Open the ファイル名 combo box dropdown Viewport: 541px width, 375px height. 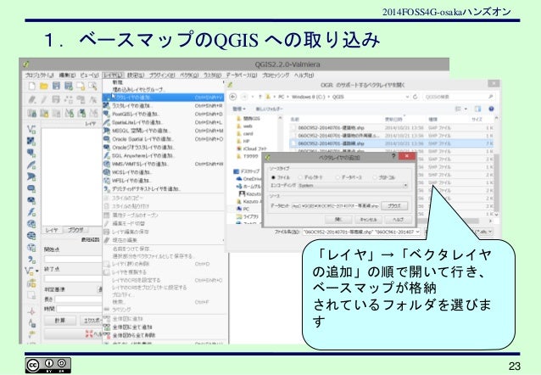418,232
